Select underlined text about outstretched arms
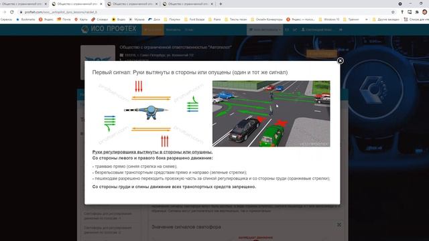The image size is (429, 241). pos(152,152)
